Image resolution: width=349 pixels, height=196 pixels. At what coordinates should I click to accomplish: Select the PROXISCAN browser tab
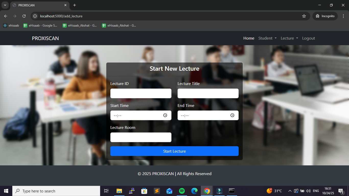[x=38, y=5]
